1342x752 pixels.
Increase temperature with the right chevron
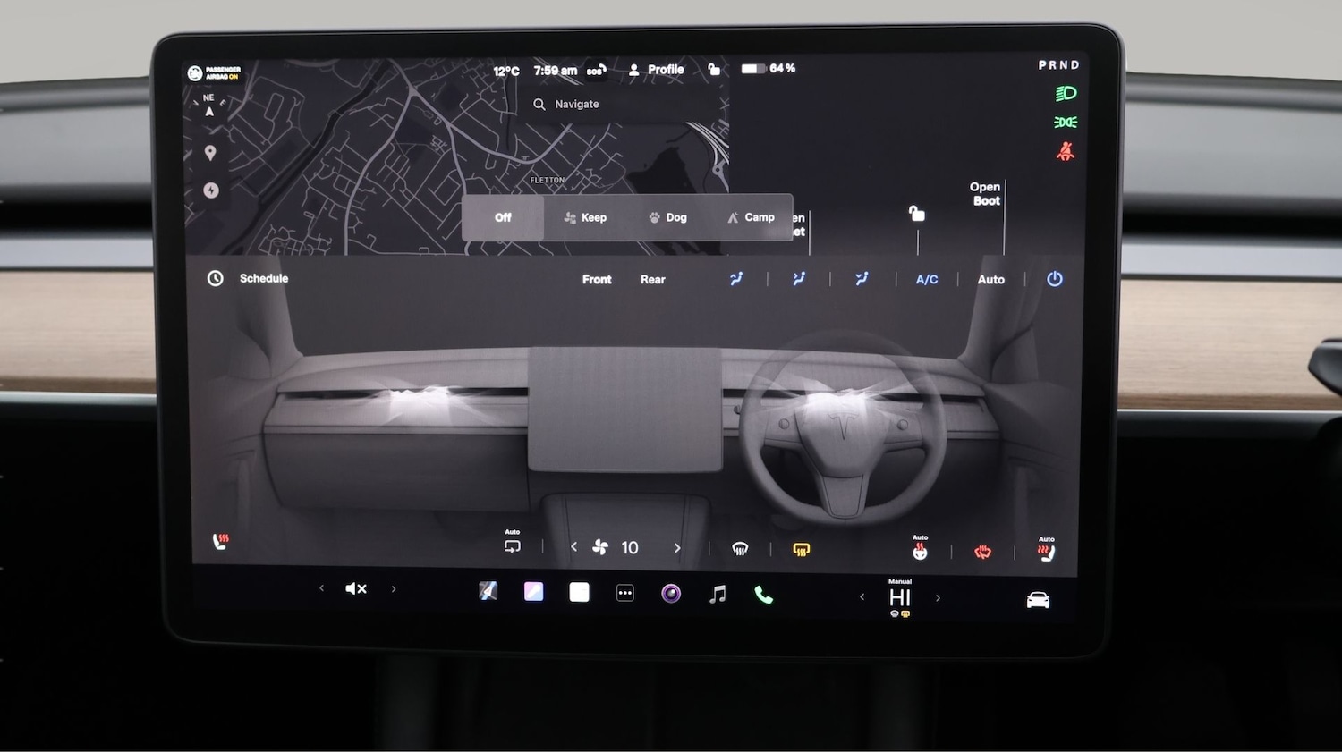tap(938, 596)
